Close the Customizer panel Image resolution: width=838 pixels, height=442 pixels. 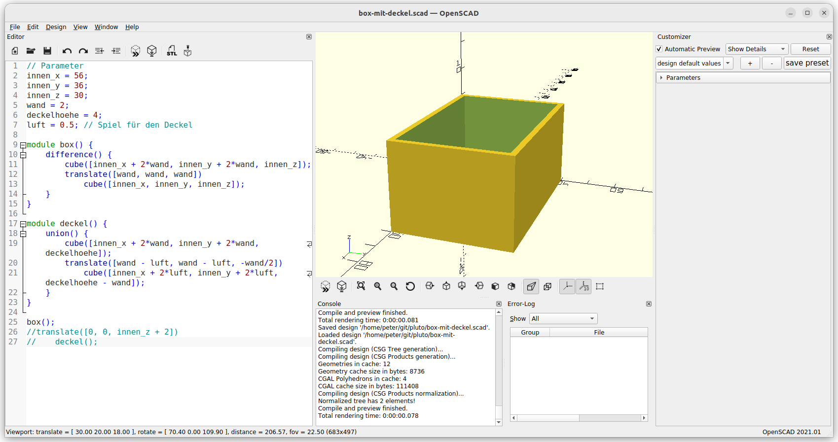click(829, 37)
